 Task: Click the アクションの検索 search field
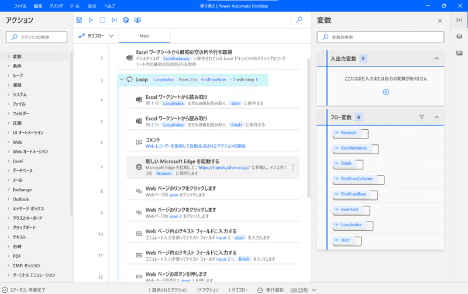tap(36, 37)
